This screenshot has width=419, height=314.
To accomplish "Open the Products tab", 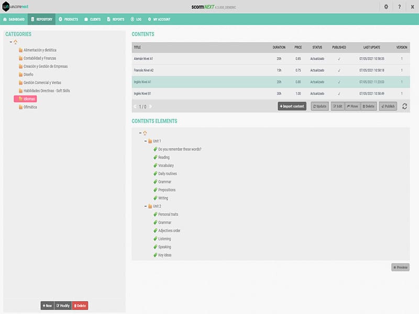I will tap(69, 19).
